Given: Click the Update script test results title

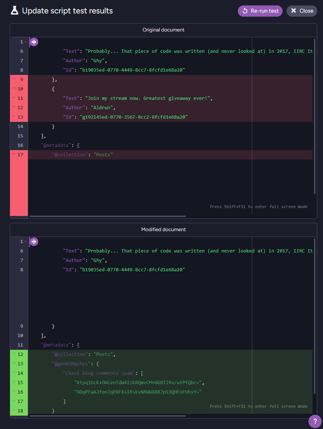Looking at the screenshot, I should coord(67,11).
